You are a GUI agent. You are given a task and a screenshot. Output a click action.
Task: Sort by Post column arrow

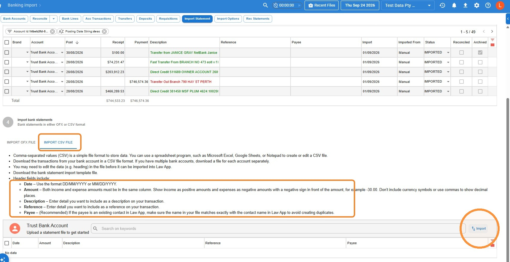[77, 42]
